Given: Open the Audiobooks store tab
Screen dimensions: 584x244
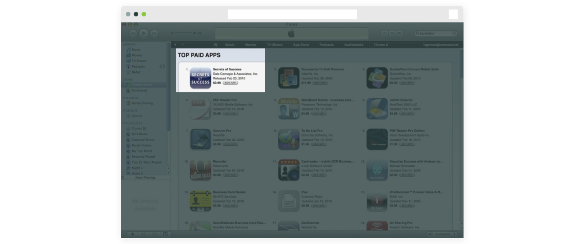Looking at the screenshot, I should click(354, 45).
